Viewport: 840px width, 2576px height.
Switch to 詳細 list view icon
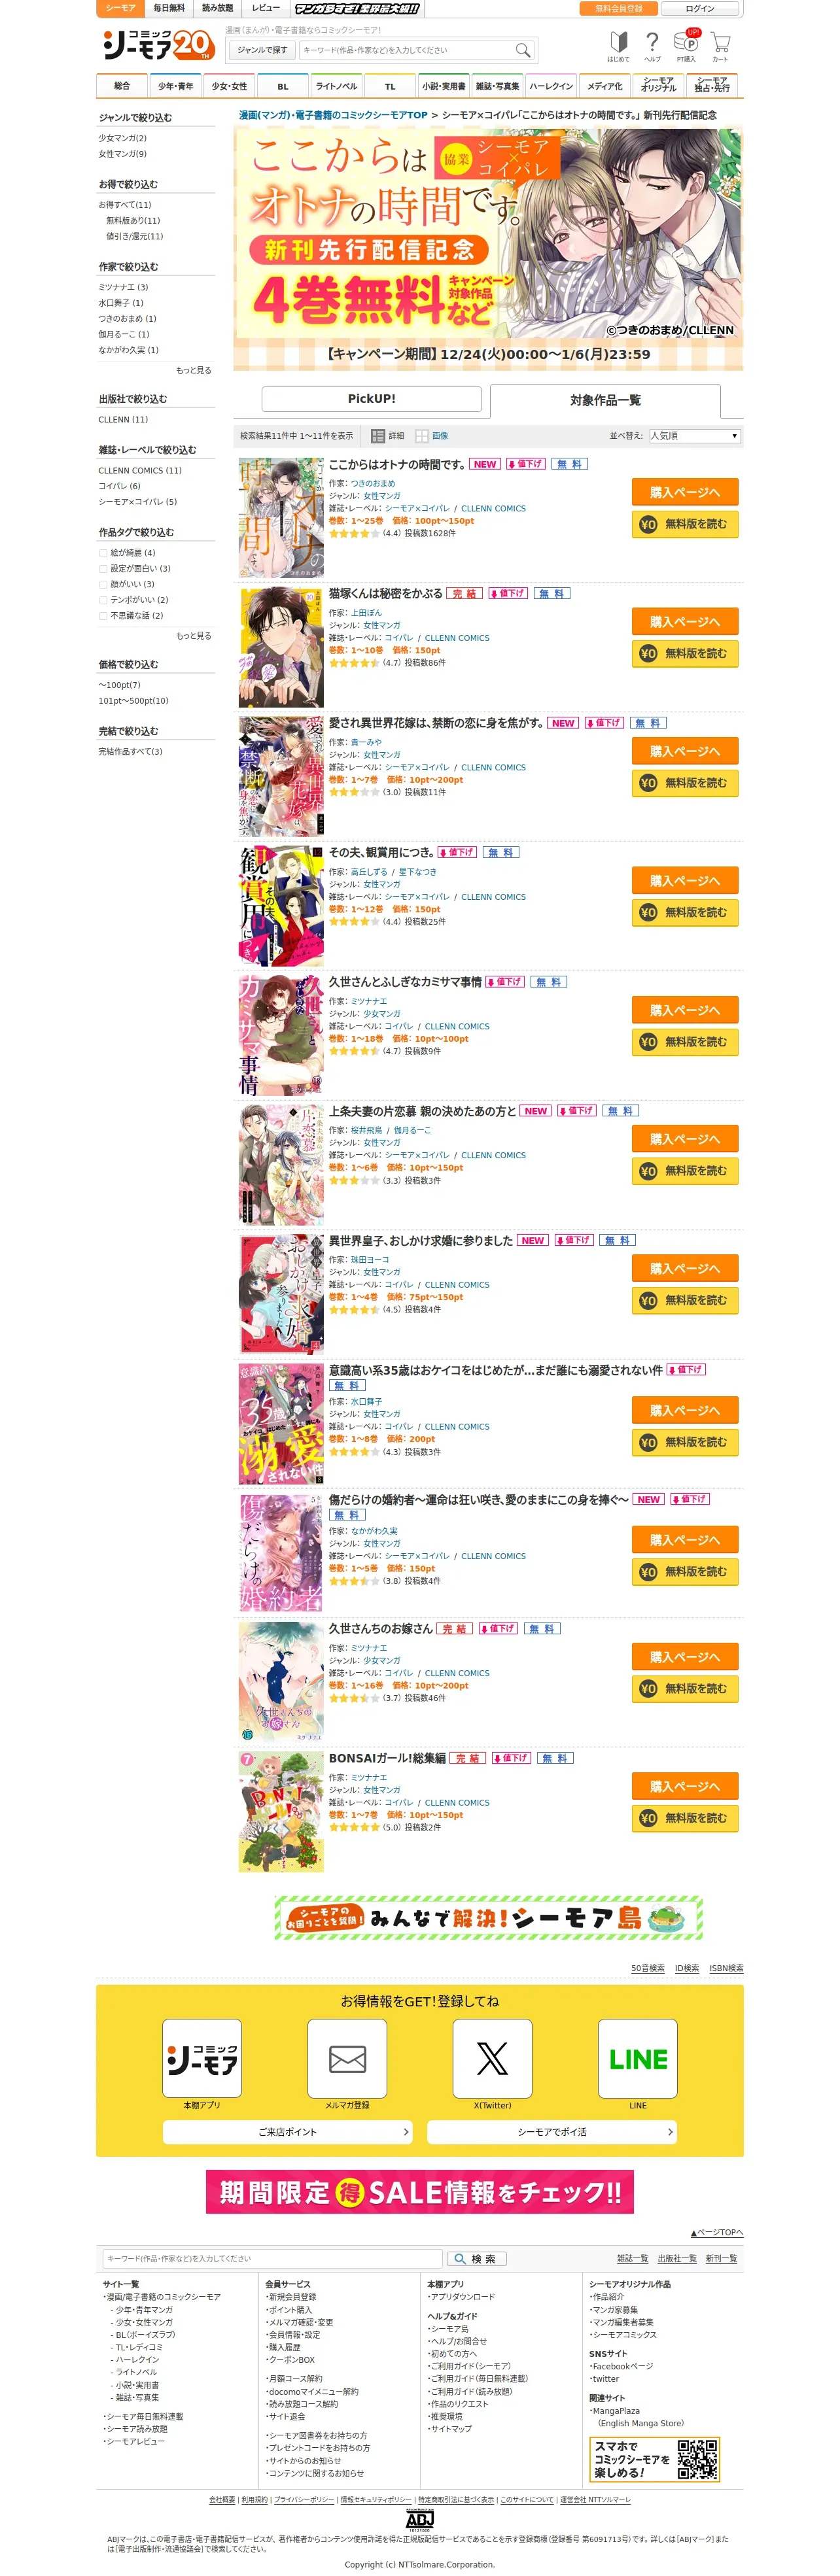[378, 436]
